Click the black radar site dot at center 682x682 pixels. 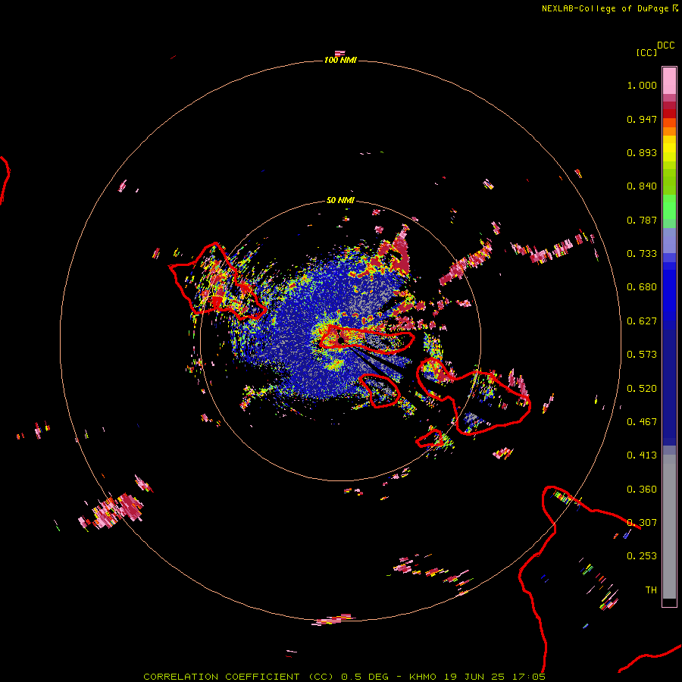[x=342, y=339]
